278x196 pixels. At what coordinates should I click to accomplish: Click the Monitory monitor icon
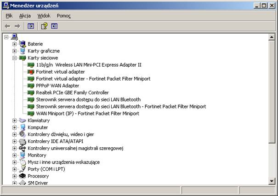[x=23, y=155]
